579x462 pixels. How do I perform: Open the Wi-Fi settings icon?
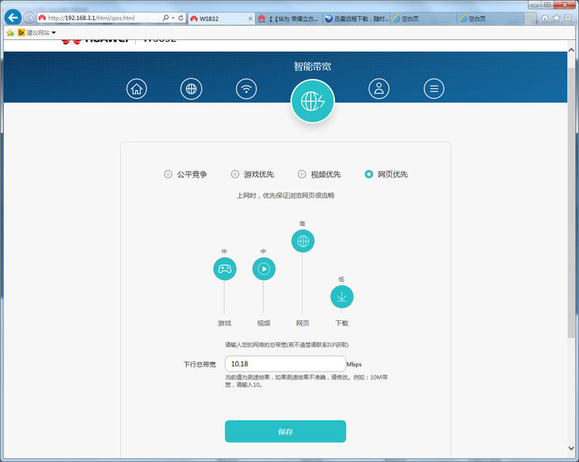[246, 89]
